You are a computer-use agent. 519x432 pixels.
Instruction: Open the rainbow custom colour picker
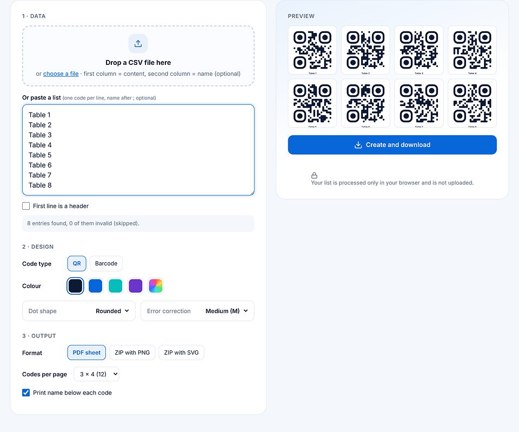pyautogui.click(x=156, y=286)
